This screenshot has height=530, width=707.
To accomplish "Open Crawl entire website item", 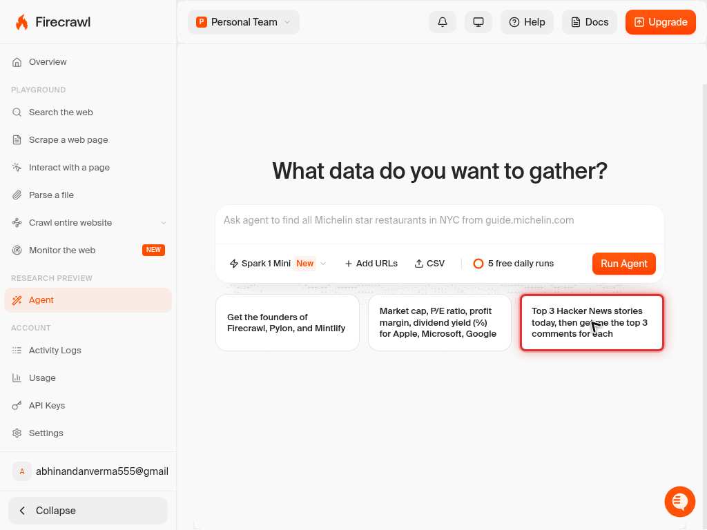I will click(x=88, y=223).
